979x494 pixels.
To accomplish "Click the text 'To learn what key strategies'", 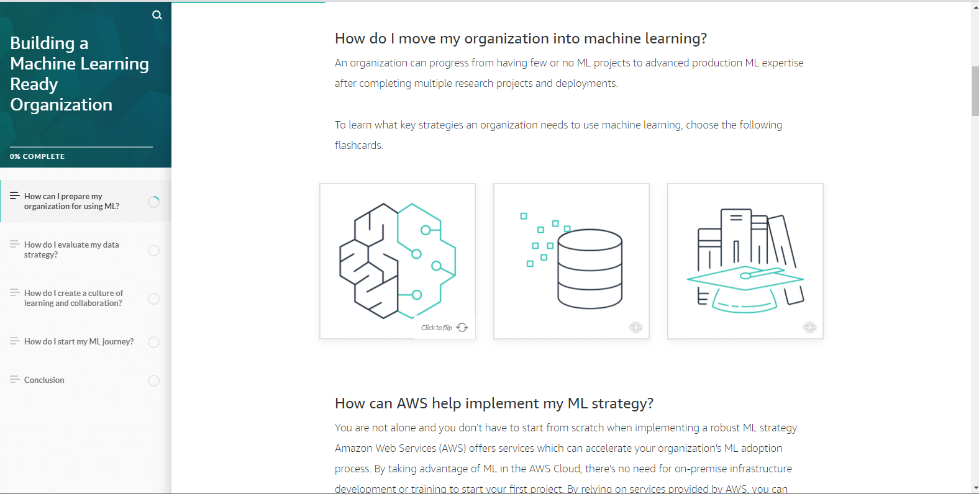I will pos(558,135).
